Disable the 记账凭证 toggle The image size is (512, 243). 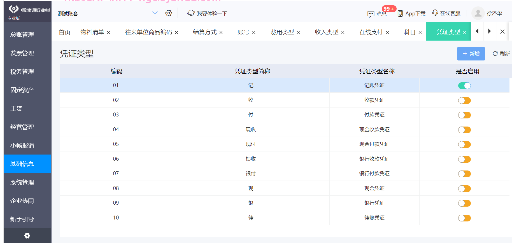tap(464, 86)
